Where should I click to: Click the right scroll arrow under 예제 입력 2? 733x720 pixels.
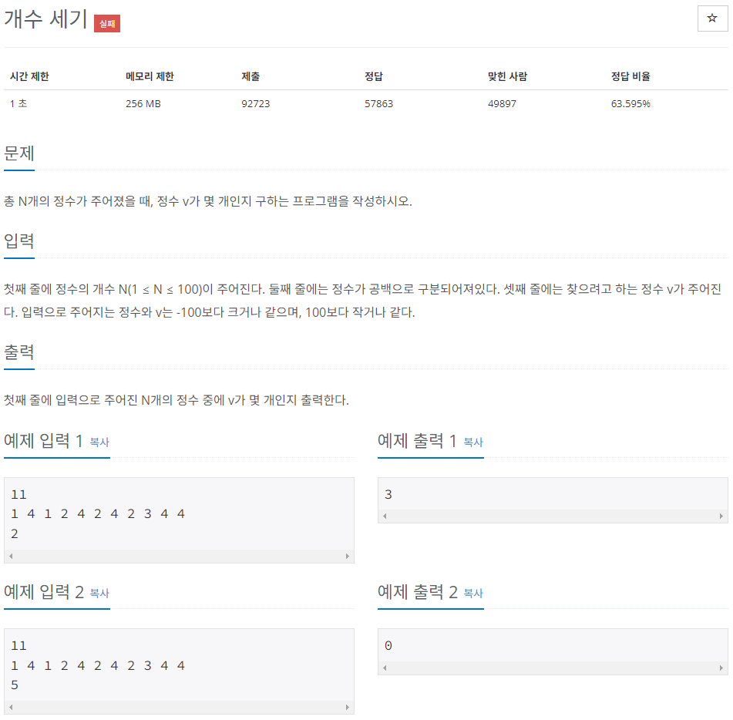point(348,706)
